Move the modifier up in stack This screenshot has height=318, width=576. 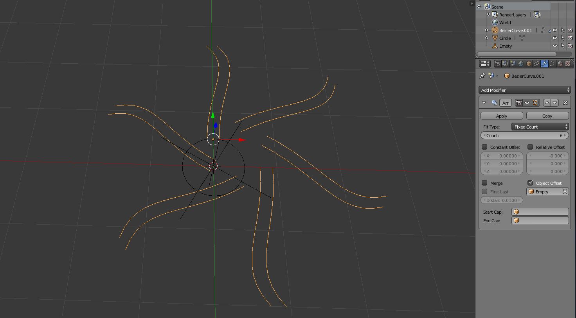coord(547,103)
